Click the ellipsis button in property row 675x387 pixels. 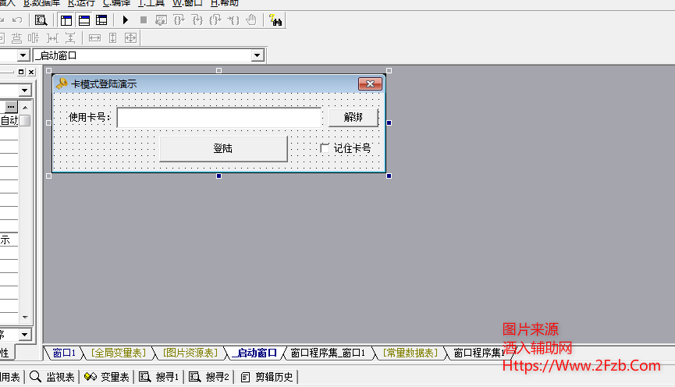pyautogui.click(x=11, y=106)
